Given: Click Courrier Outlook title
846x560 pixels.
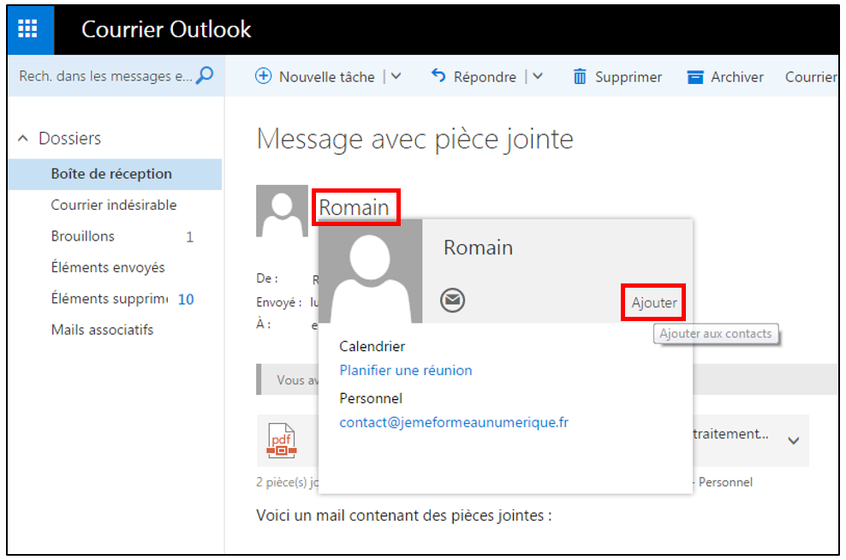Looking at the screenshot, I should [166, 29].
